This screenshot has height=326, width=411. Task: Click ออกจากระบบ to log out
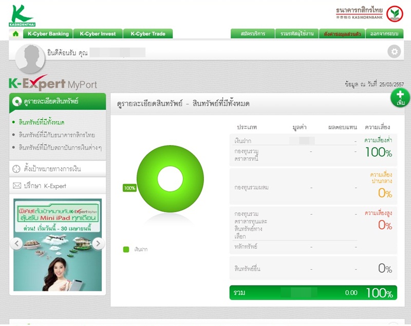click(x=384, y=34)
